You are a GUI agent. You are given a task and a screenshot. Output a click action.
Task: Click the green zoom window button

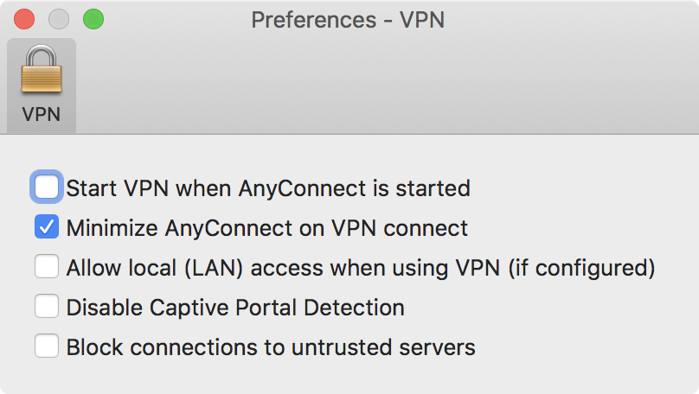(x=93, y=20)
